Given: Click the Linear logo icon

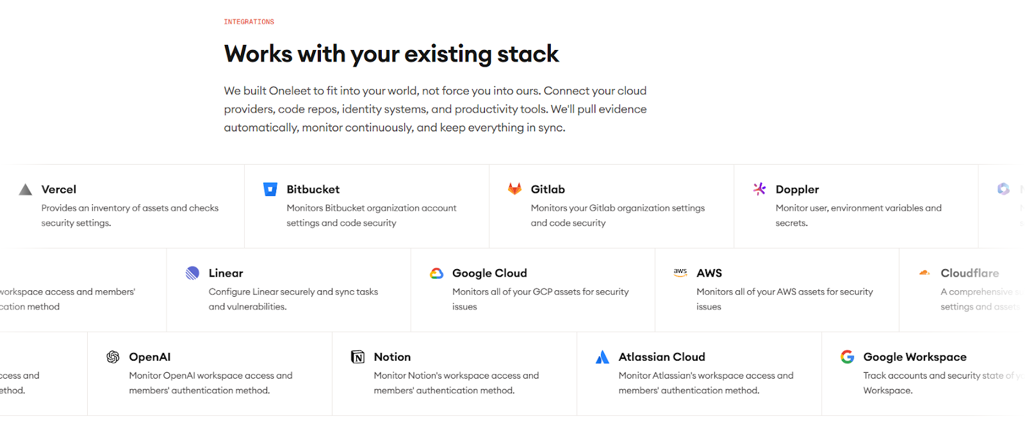Looking at the screenshot, I should tap(192, 273).
